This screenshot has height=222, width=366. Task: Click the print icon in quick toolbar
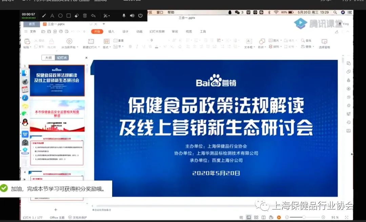click(61, 31)
